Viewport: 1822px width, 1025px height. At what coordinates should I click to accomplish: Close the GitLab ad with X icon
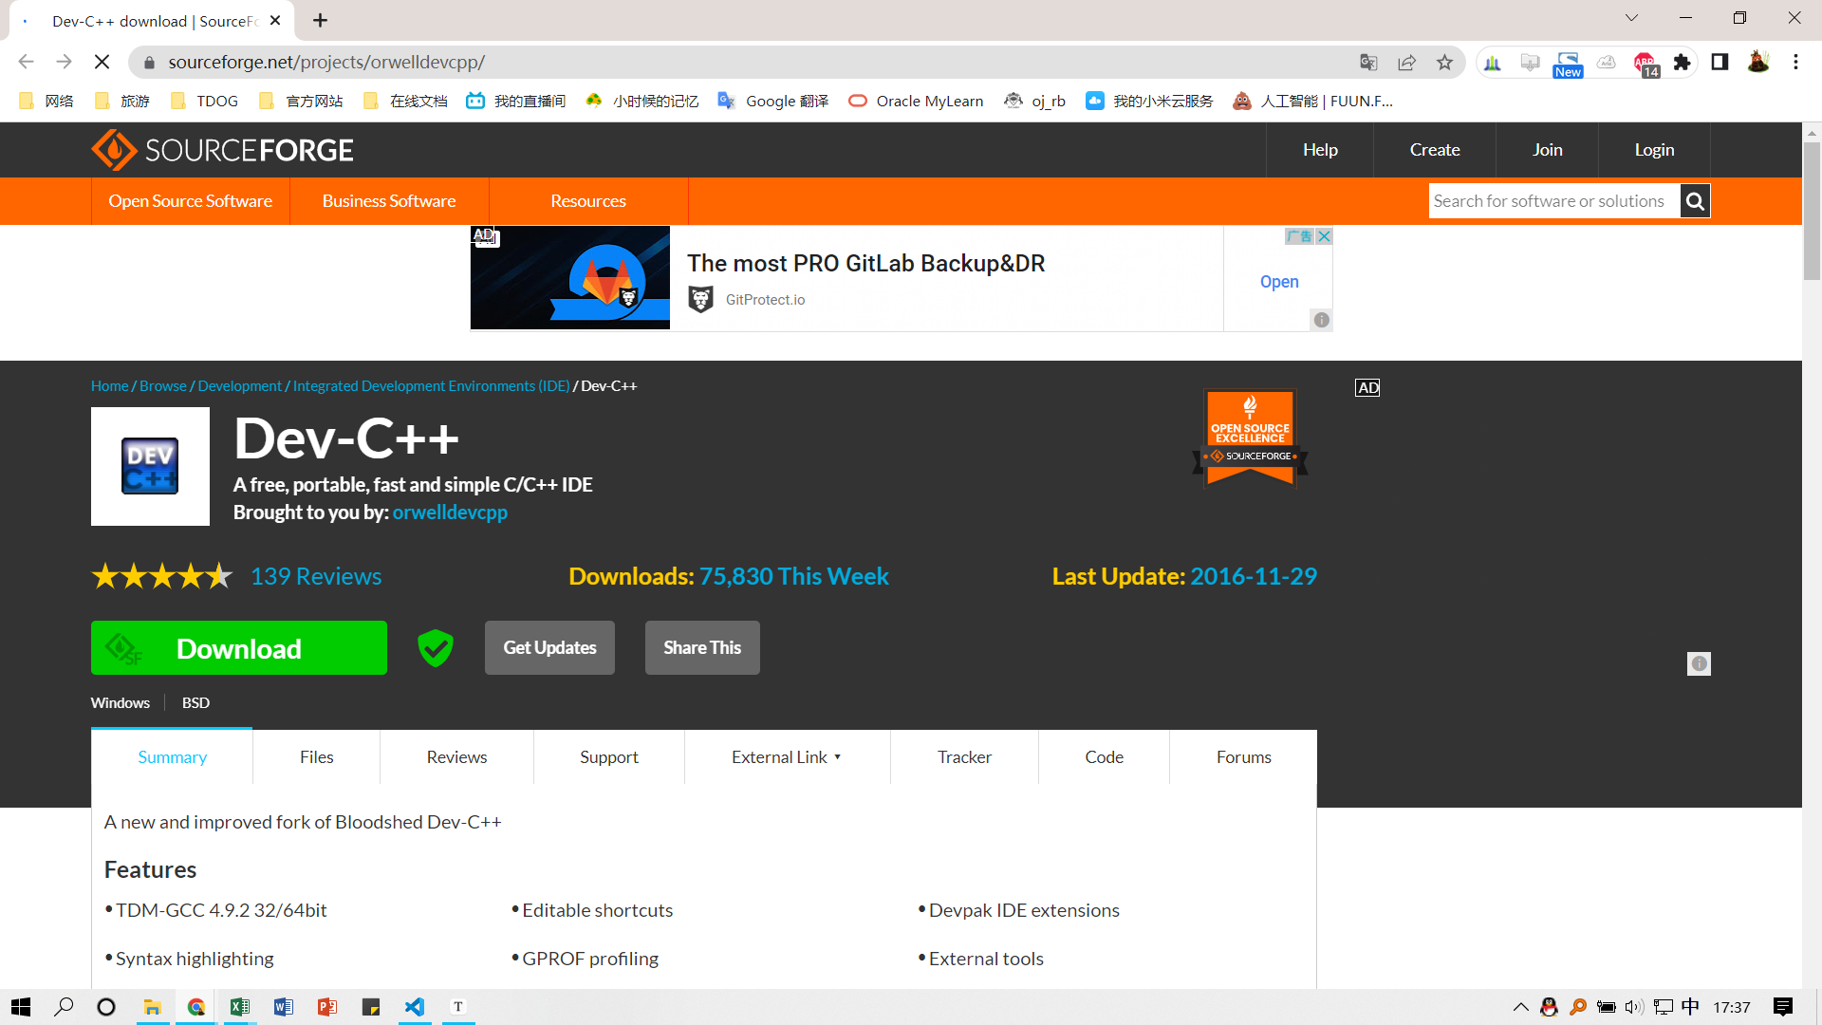click(1325, 236)
